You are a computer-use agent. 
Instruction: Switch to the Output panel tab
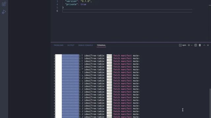point(71,45)
